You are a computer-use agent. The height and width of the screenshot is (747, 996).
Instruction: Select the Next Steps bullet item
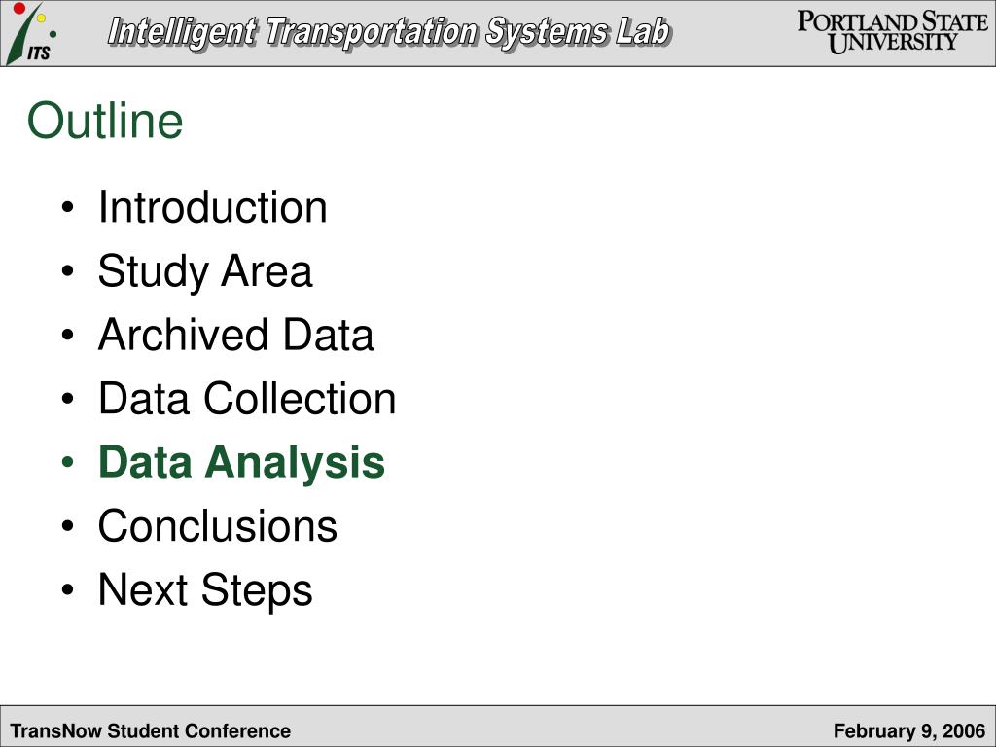click(205, 590)
